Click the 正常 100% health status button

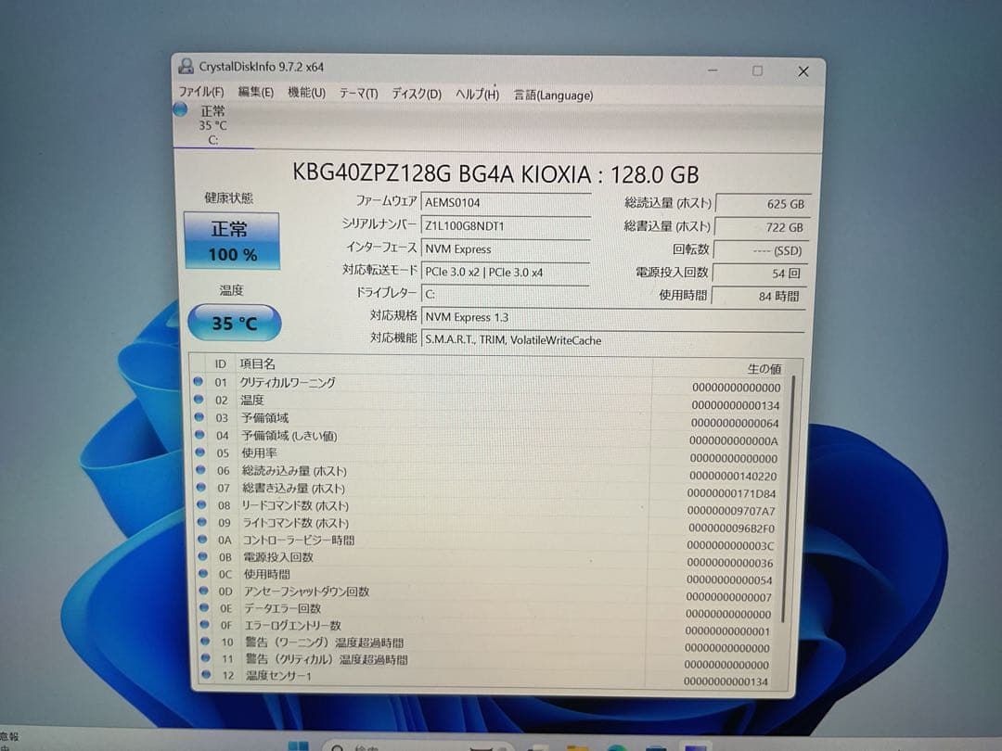231,241
